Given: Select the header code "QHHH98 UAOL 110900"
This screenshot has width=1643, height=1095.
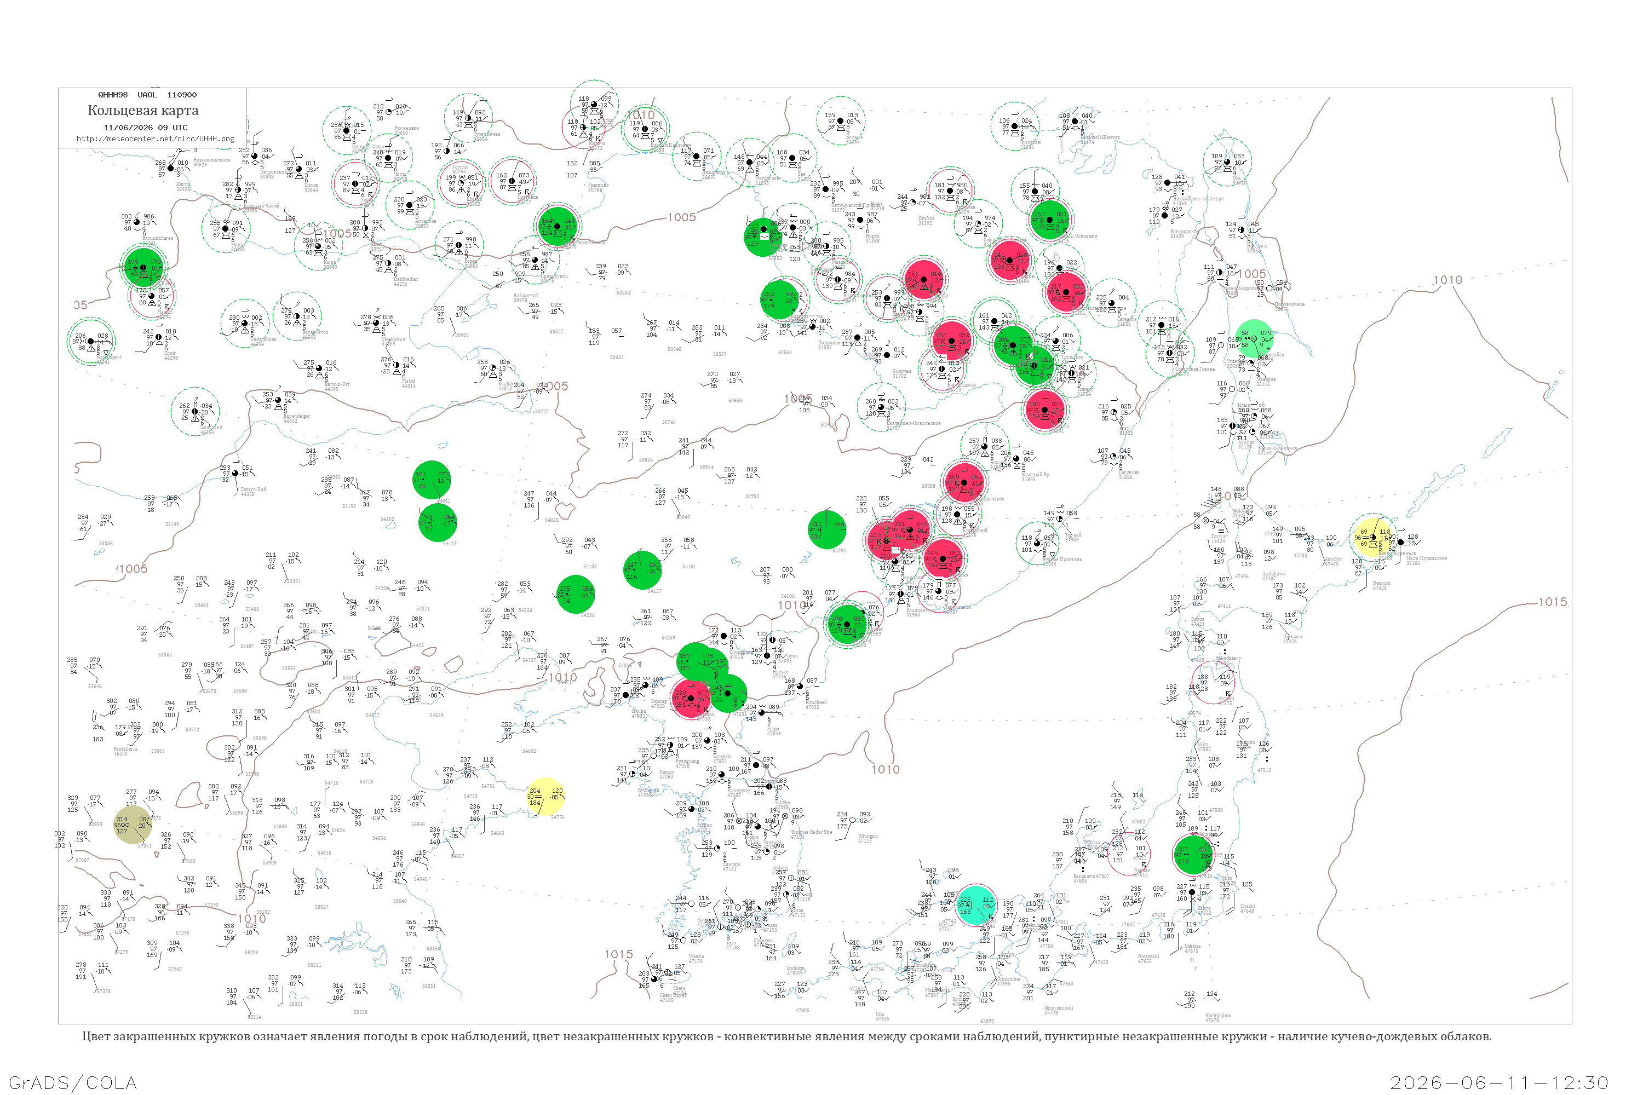Looking at the screenshot, I should (x=147, y=95).
